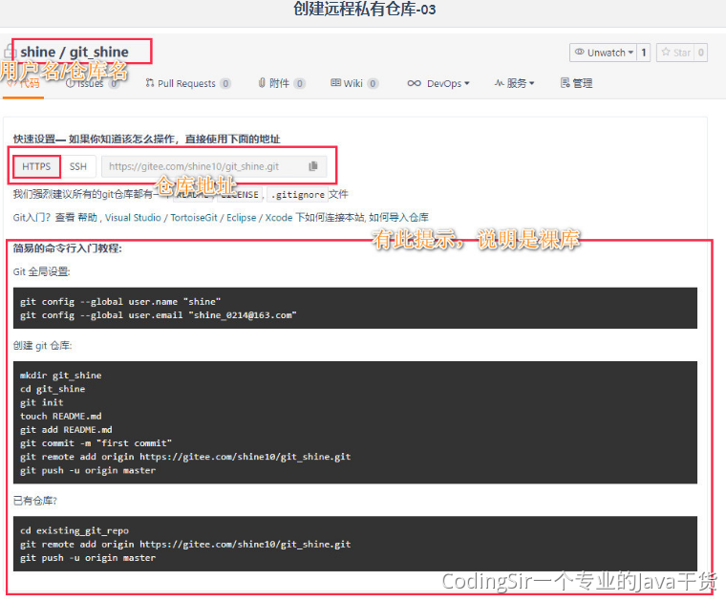Open the shine user name link
The image size is (726, 602).
pos(38,52)
